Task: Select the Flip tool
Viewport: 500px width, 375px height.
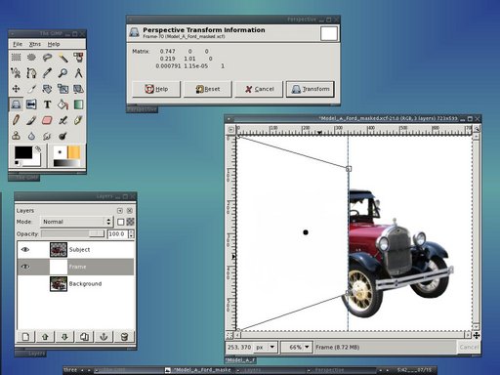Action: (x=31, y=104)
